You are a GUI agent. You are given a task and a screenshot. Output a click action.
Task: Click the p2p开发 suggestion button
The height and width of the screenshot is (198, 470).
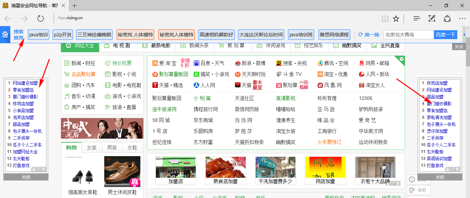(63, 35)
